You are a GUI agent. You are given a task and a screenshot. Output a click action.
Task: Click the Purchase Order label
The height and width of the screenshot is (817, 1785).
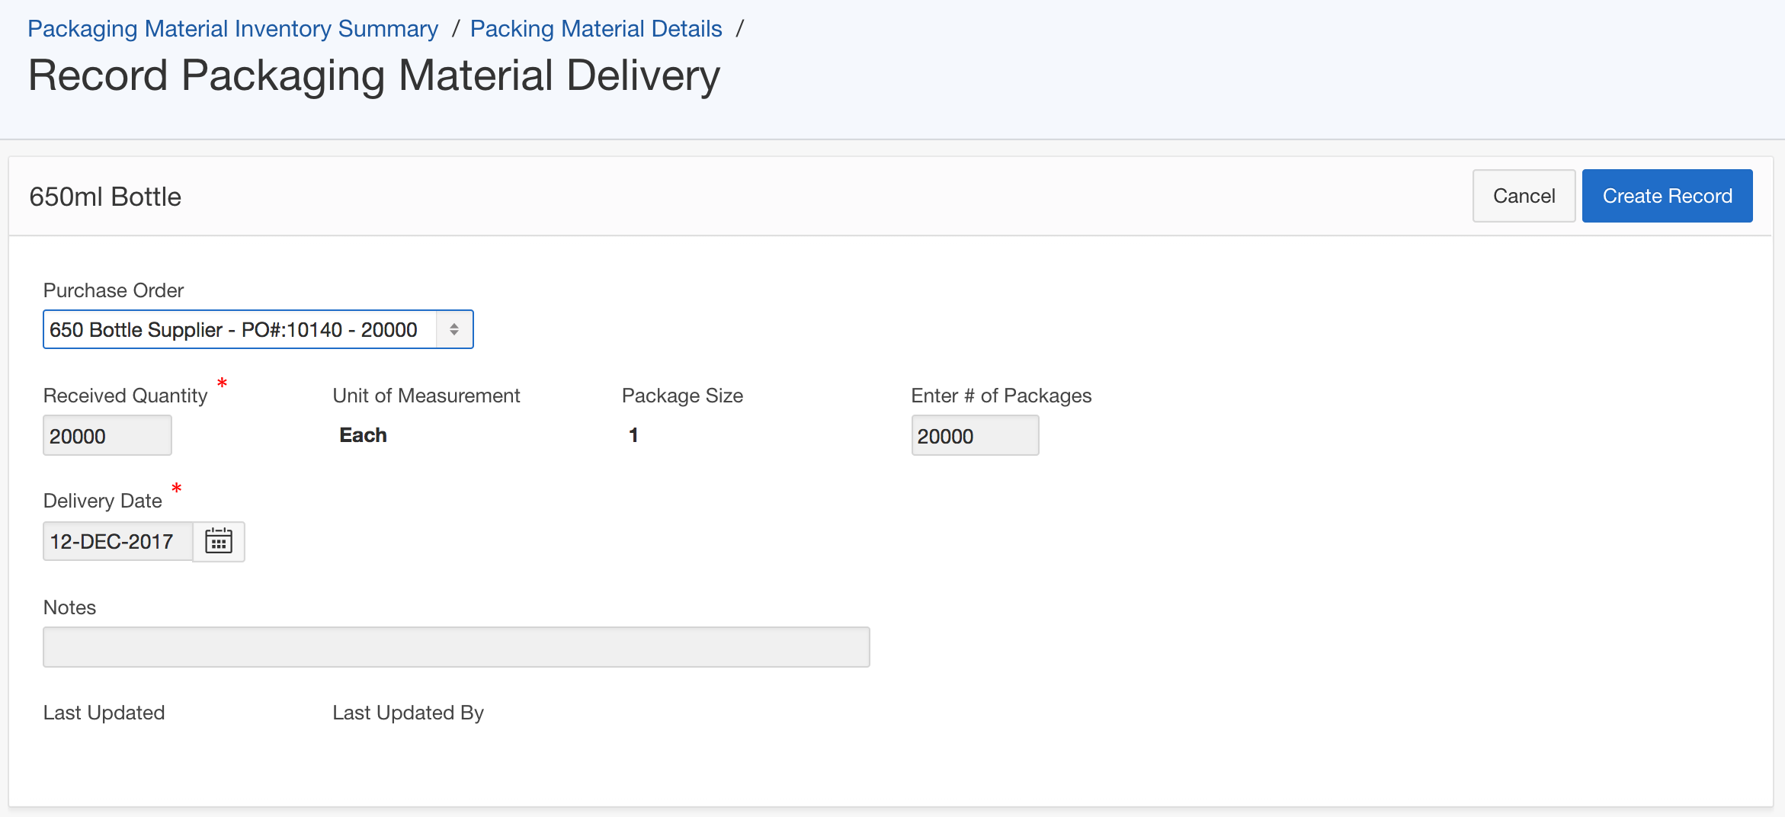coord(113,290)
